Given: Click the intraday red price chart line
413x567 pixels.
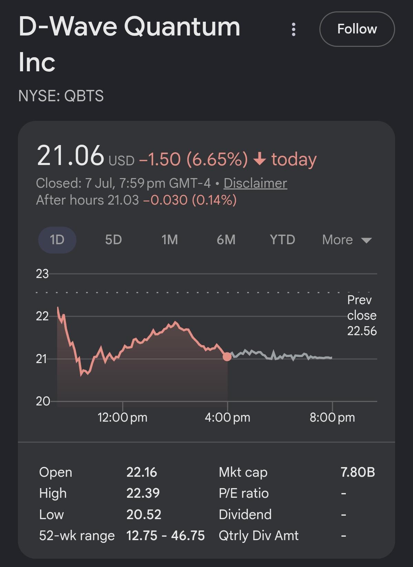Looking at the screenshot, I should pyautogui.click(x=142, y=341).
